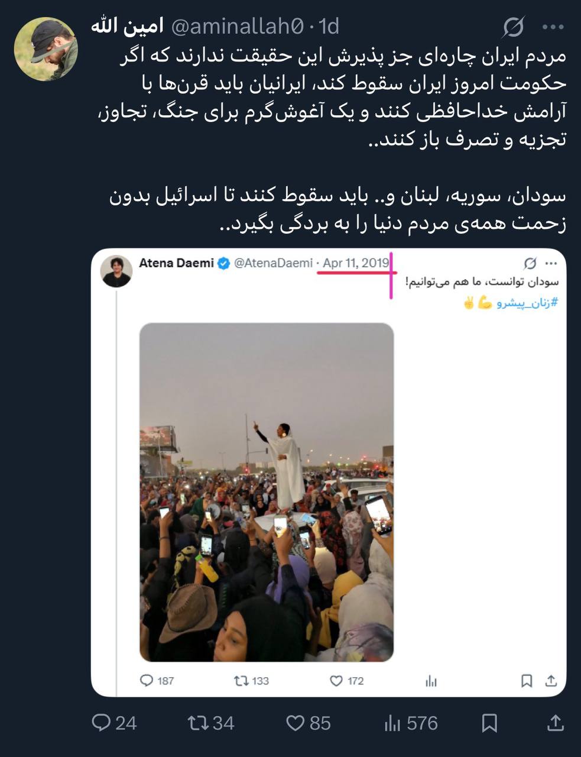581x757 pixels.
Task: Reply to the quoted tweet with 187 replies
Action: 157,681
